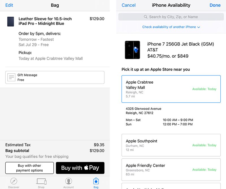Focus the Search by City, Zip field
This screenshot has width=226, height=189.
(173, 17)
